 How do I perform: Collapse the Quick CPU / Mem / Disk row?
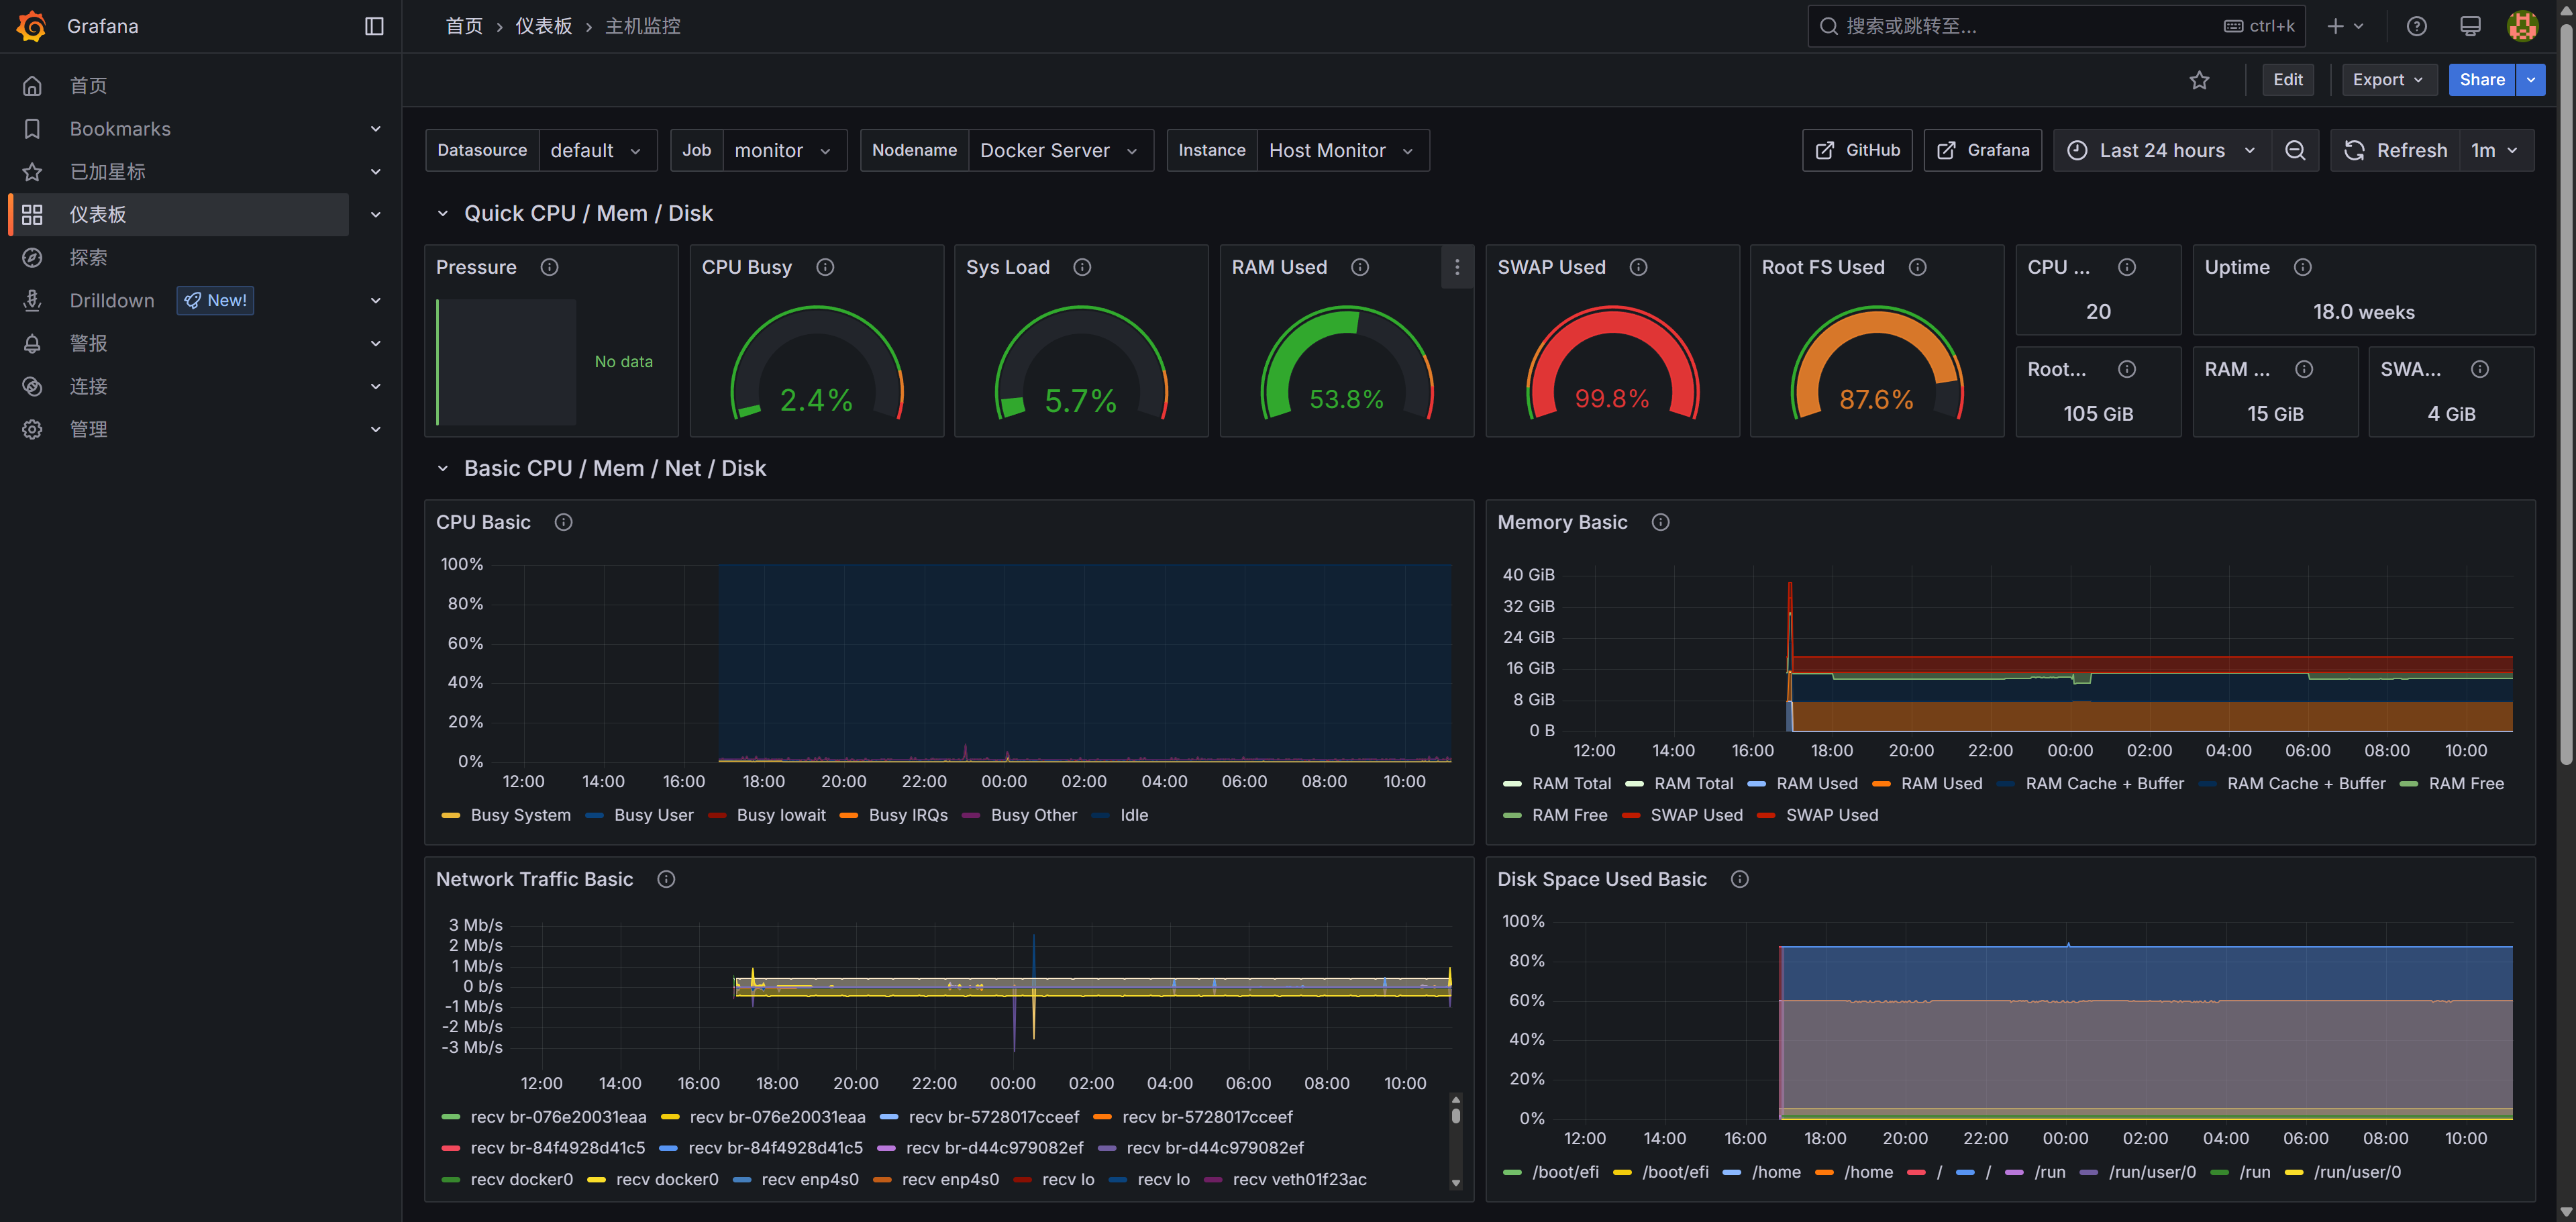(443, 213)
